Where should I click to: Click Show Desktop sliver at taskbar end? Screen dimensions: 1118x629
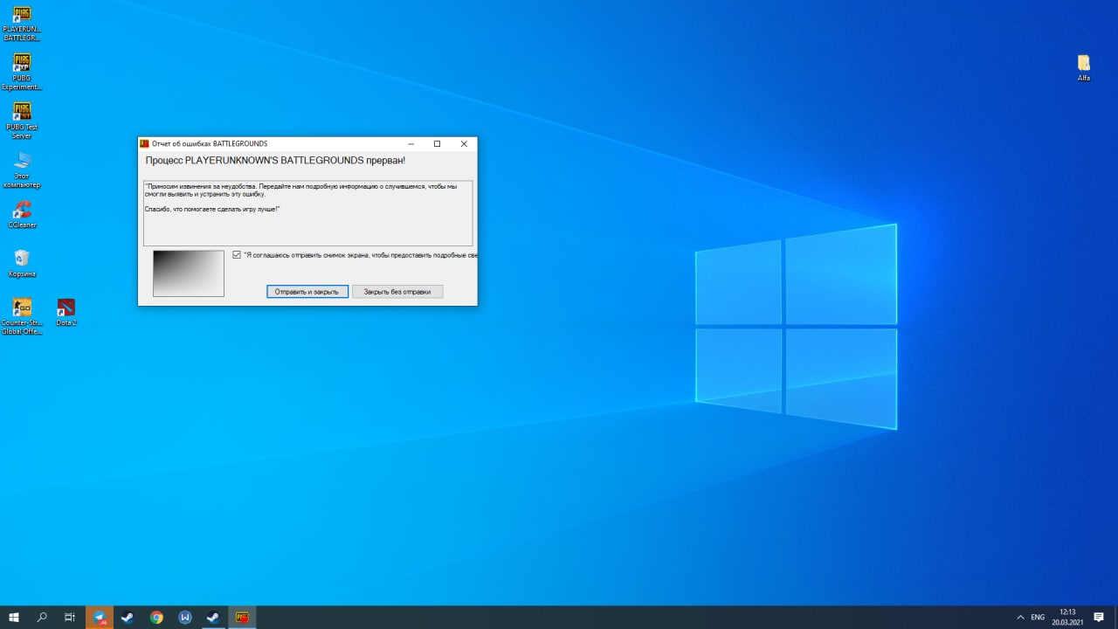click(x=1115, y=617)
